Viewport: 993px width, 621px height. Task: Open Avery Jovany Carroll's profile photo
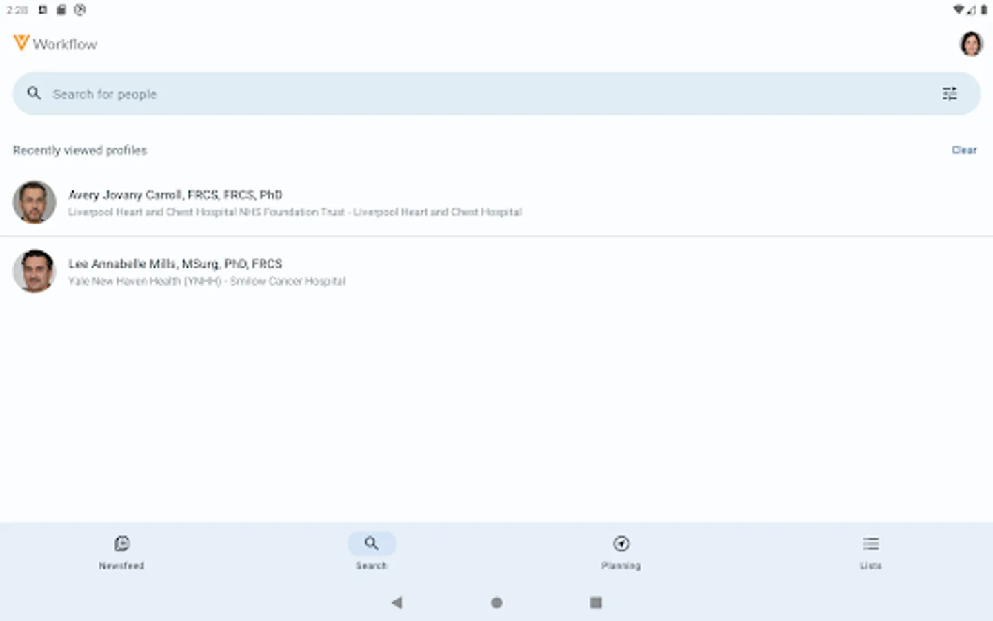34,202
